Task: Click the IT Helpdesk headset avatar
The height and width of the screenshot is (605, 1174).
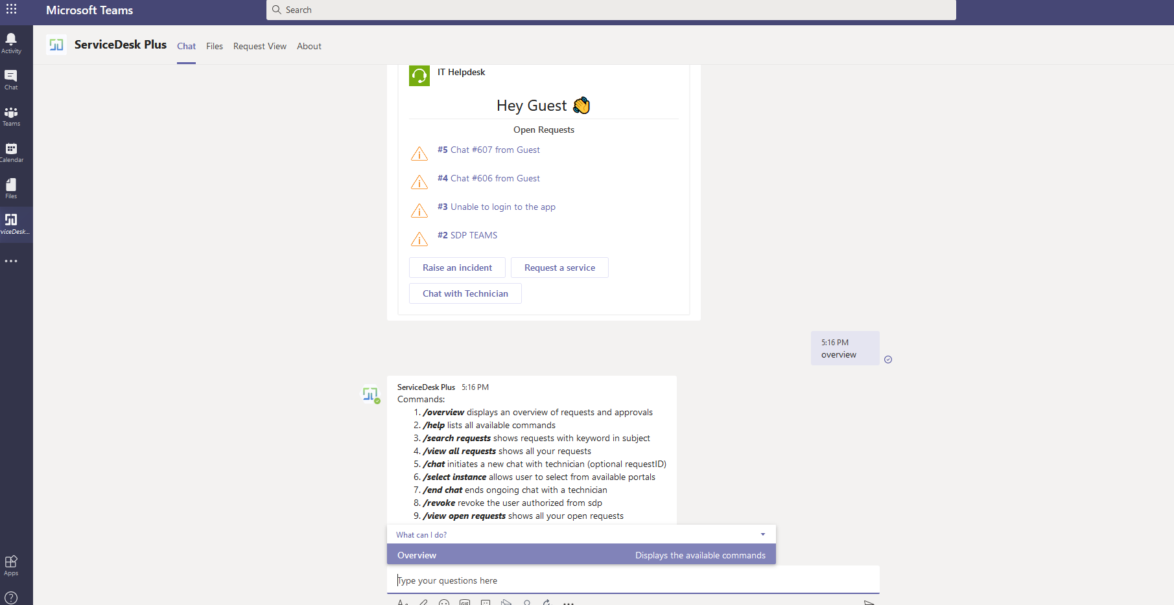Action: point(419,76)
